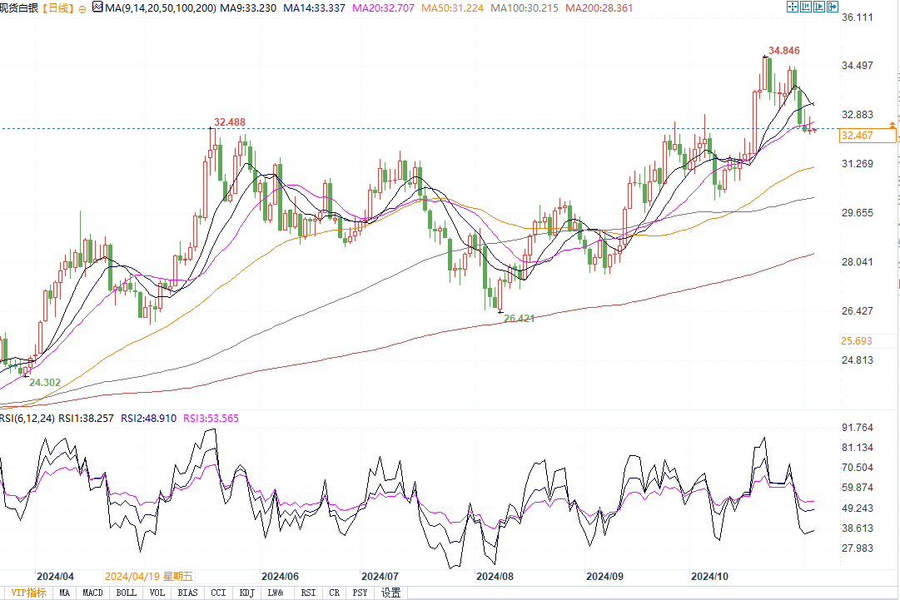Switch to the MACD indicator tab
This screenshot has width=900, height=600.
92,593
